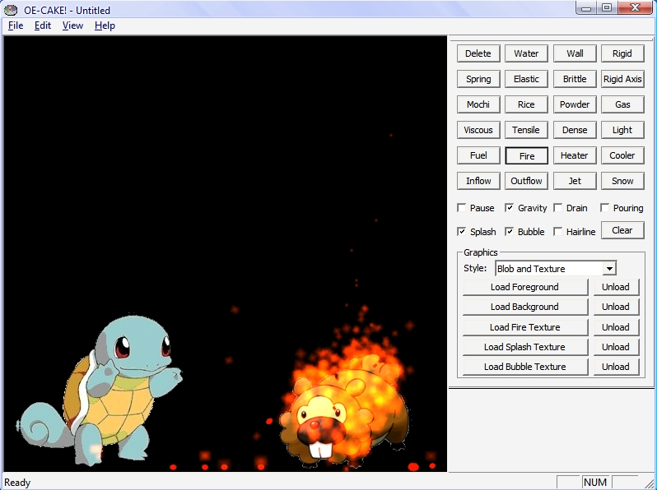Pick the Light material button

point(622,130)
